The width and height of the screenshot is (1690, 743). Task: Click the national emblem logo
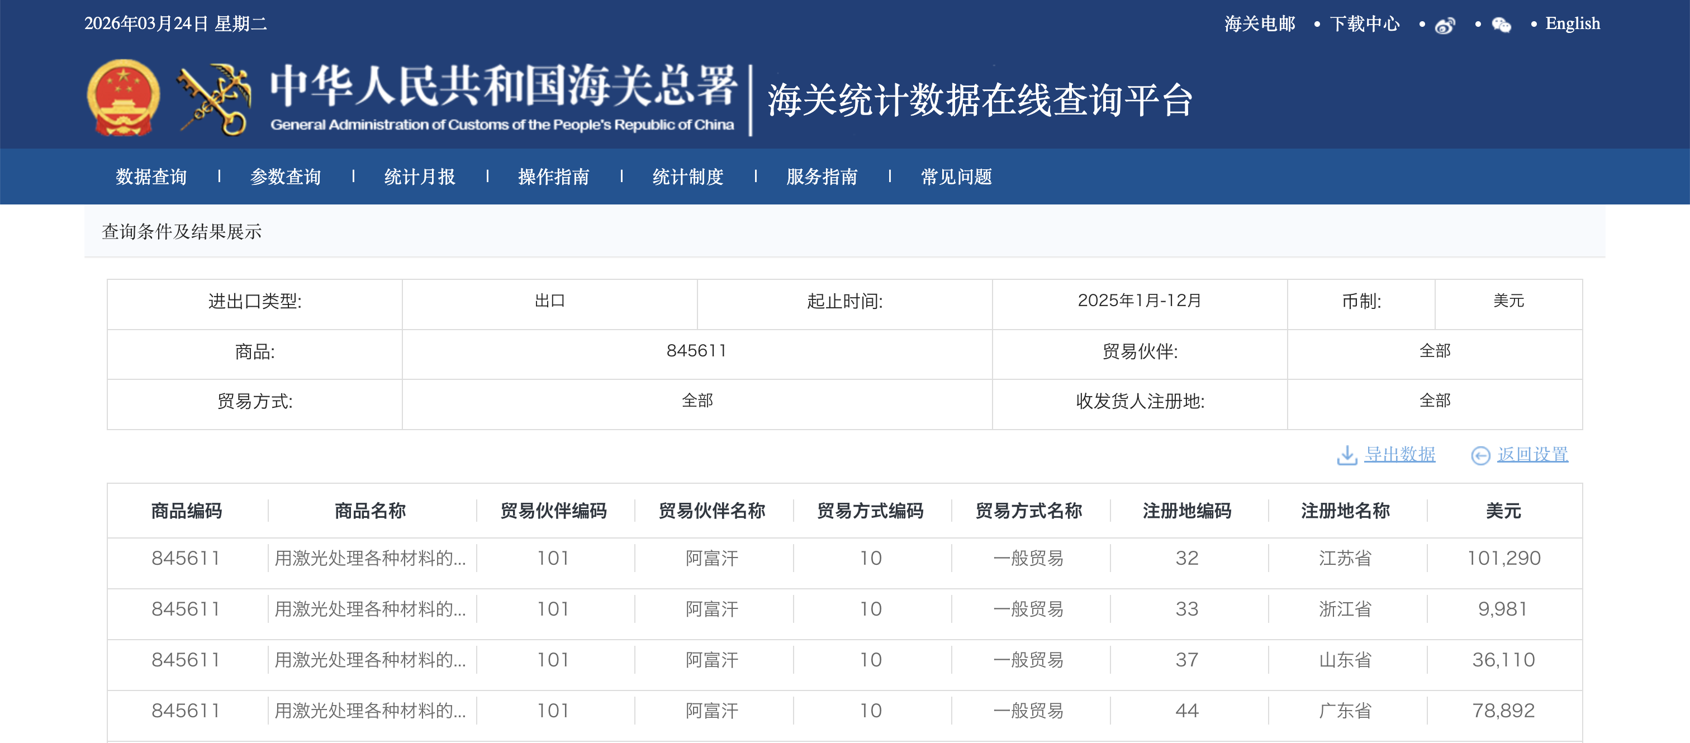pyautogui.click(x=124, y=98)
